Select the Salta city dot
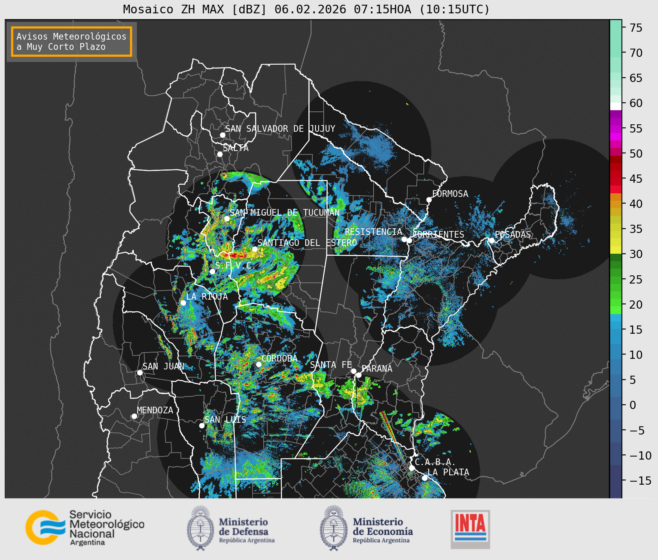 pyautogui.click(x=220, y=154)
